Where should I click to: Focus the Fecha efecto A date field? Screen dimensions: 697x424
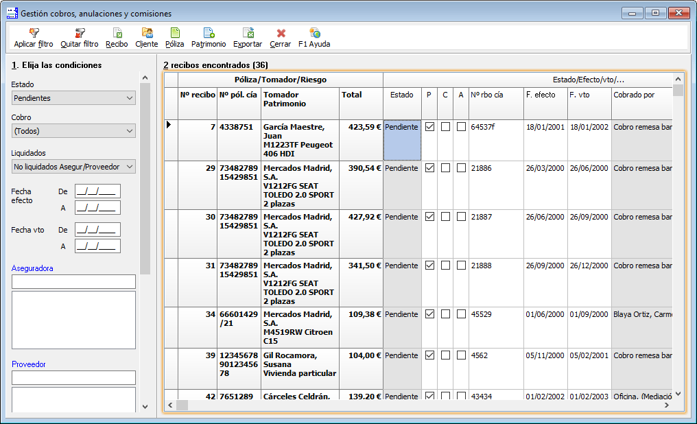(97, 208)
